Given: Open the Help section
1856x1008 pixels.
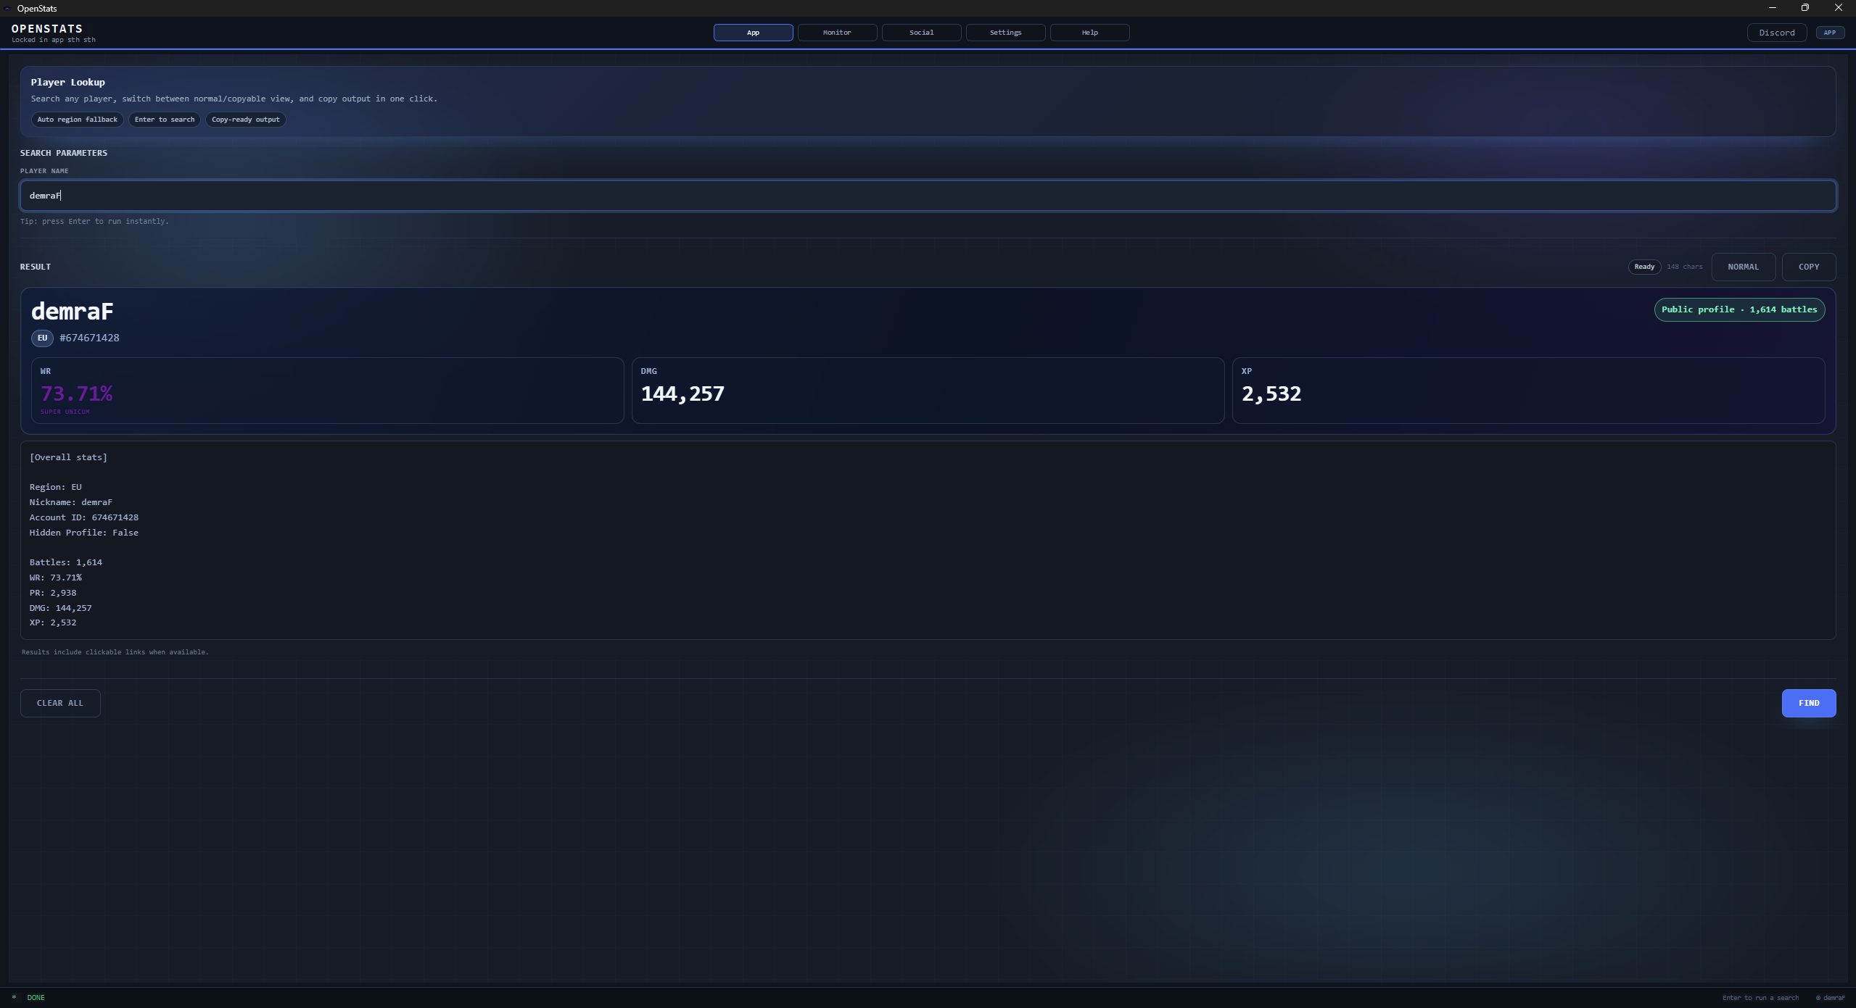Looking at the screenshot, I should [1089, 33].
